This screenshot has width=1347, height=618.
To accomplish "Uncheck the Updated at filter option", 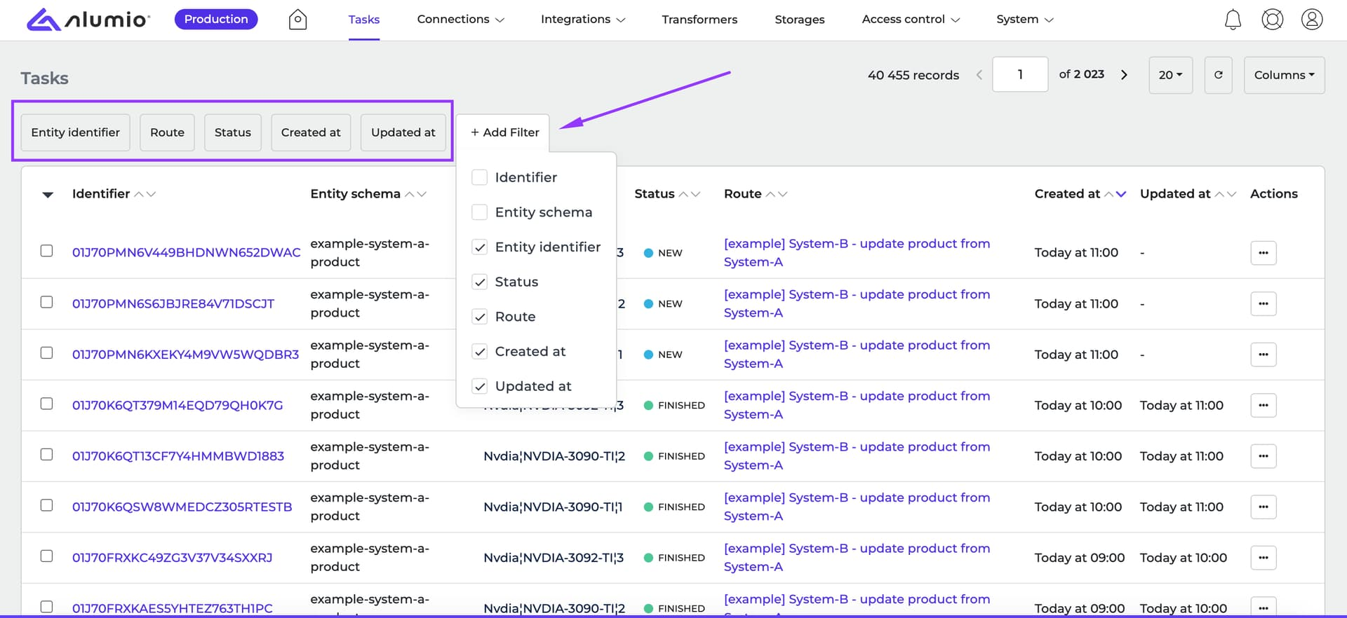I will (480, 386).
